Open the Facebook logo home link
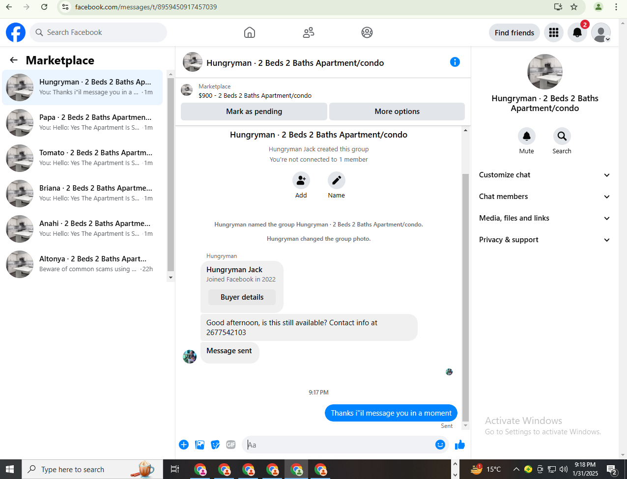Viewport: 627px width, 479px height. [16, 32]
